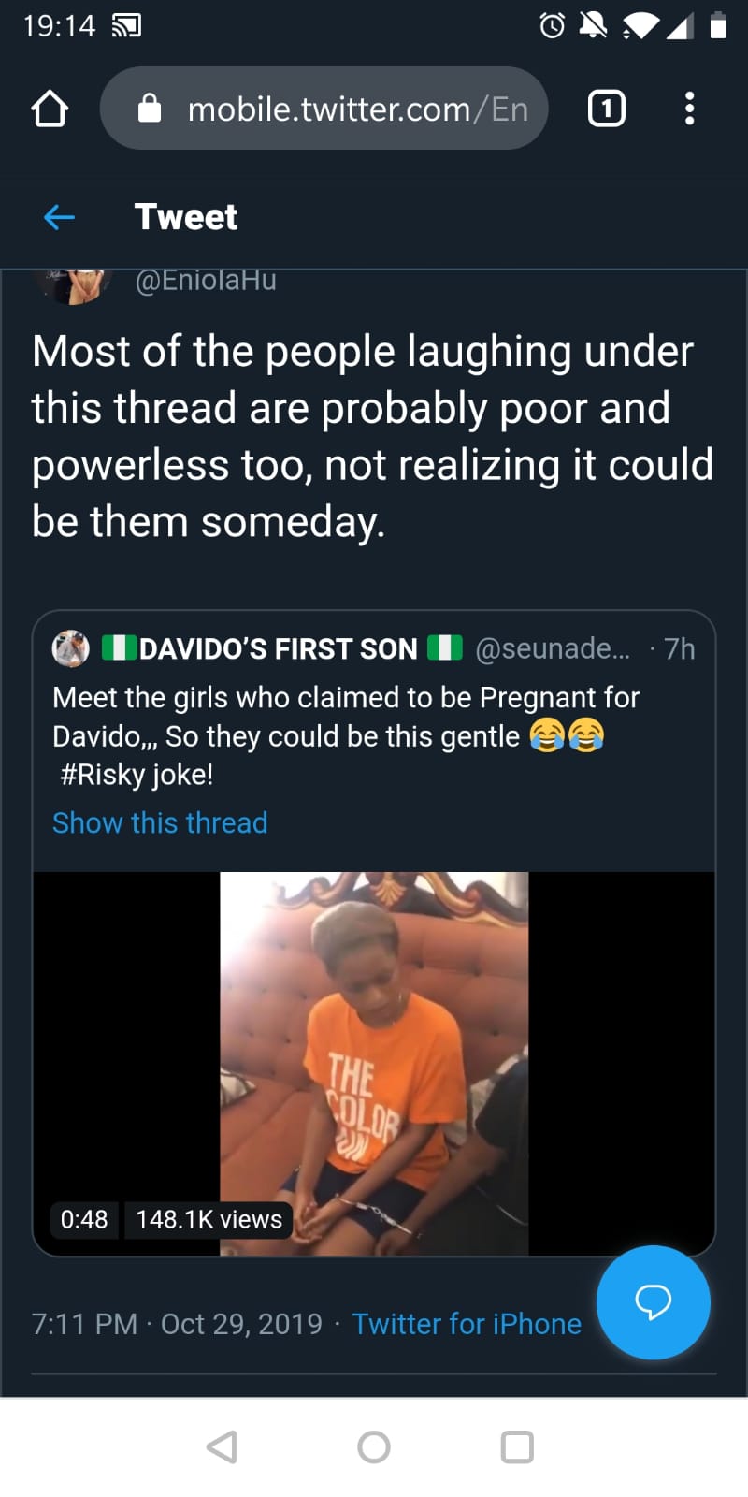Open the Twitter for iPhone link
This screenshot has height=1497, width=748.
(x=466, y=1324)
